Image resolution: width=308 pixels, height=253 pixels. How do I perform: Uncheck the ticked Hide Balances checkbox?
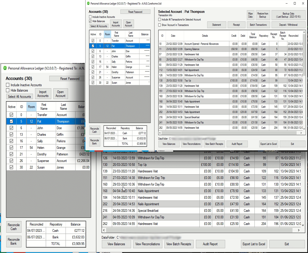tap(90, 21)
